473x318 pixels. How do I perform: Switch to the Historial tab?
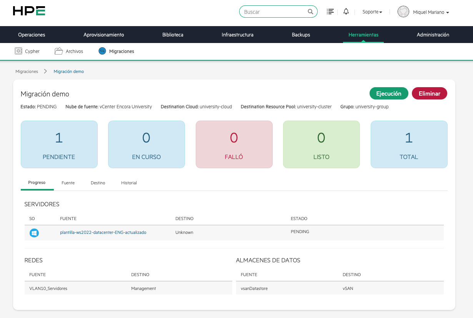pos(129,183)
